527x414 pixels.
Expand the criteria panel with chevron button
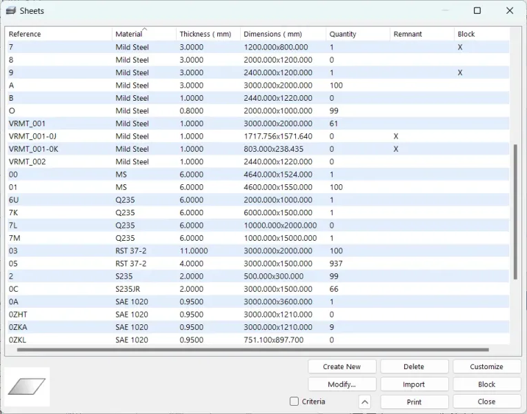coord(365,402)
